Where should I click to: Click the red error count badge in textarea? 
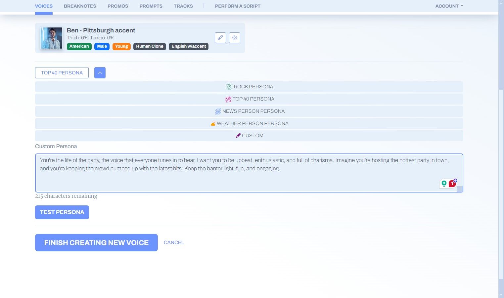click(452, 184)
